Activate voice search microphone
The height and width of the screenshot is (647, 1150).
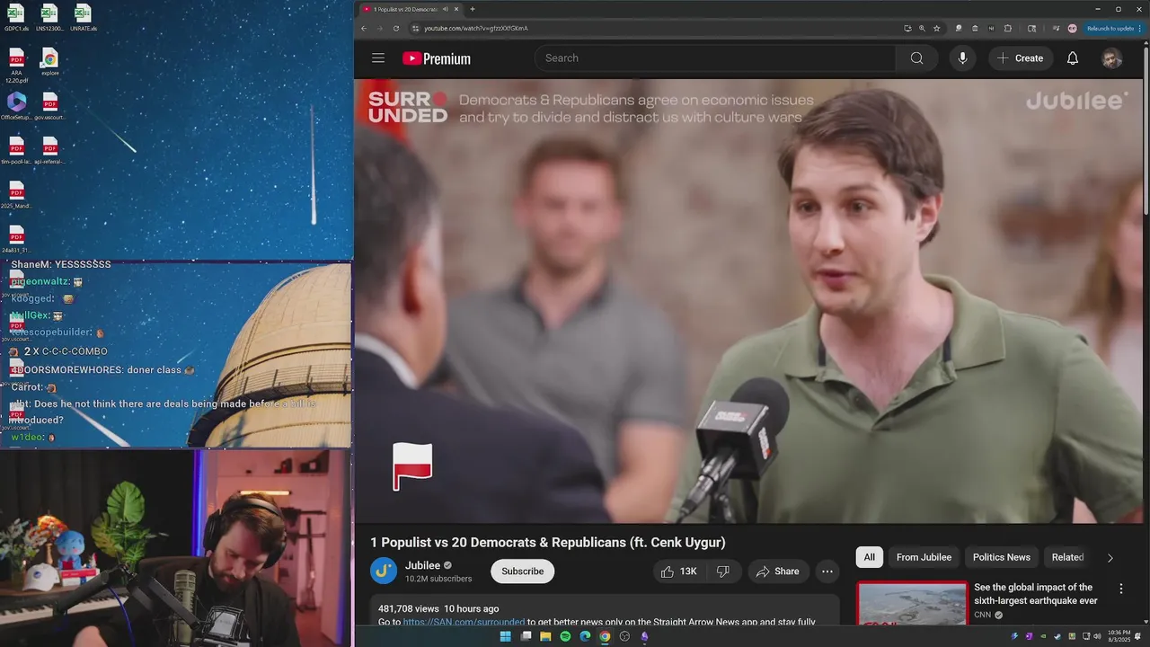point(962,58)
